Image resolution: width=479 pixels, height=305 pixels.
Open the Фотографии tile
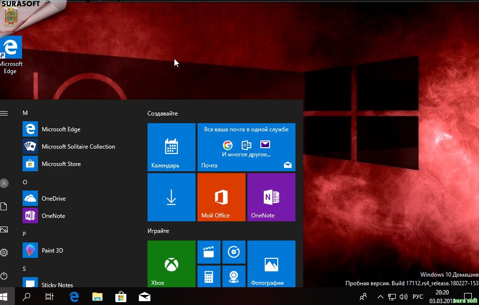pyautogui.click(x=271, y=264)
